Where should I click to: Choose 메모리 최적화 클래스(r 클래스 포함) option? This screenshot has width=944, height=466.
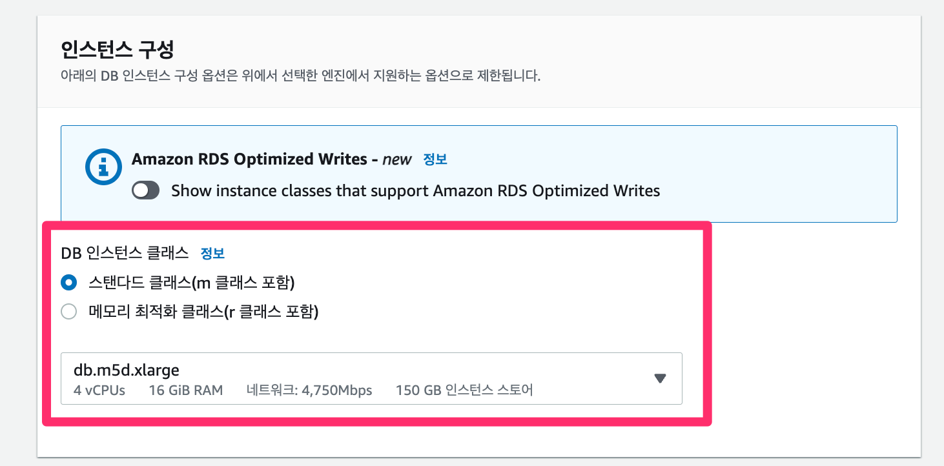(x=68, y=311)
